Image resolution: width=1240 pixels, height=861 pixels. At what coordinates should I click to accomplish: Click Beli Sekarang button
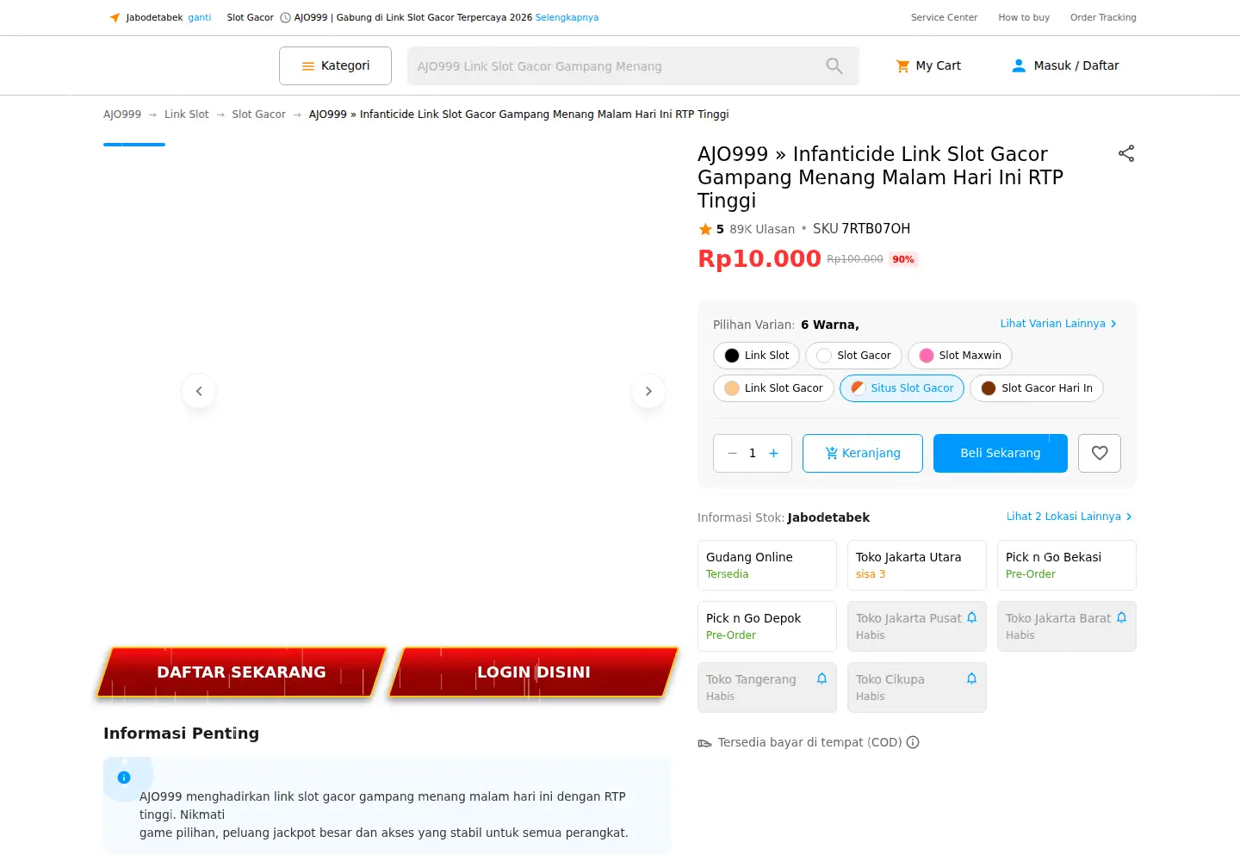(1001, 453)
